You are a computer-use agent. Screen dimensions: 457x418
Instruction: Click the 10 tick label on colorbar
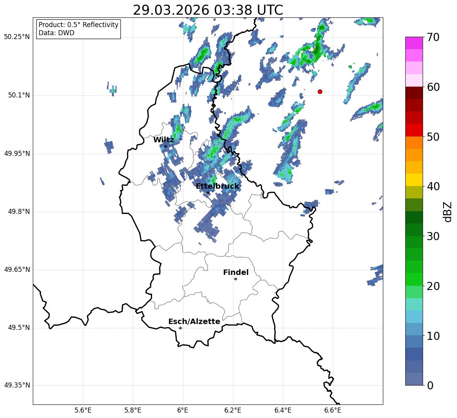433,336
